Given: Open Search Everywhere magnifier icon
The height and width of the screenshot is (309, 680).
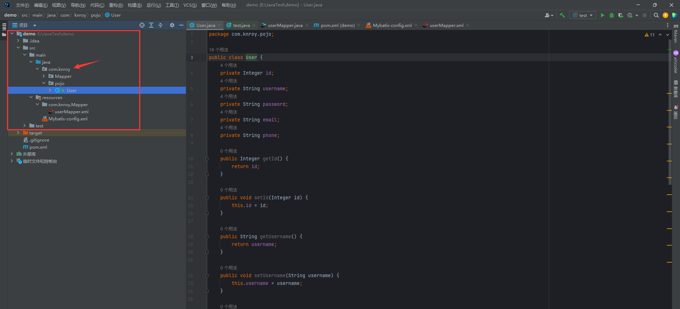Looking at the screenshot, I should click(x=656, y=15).
